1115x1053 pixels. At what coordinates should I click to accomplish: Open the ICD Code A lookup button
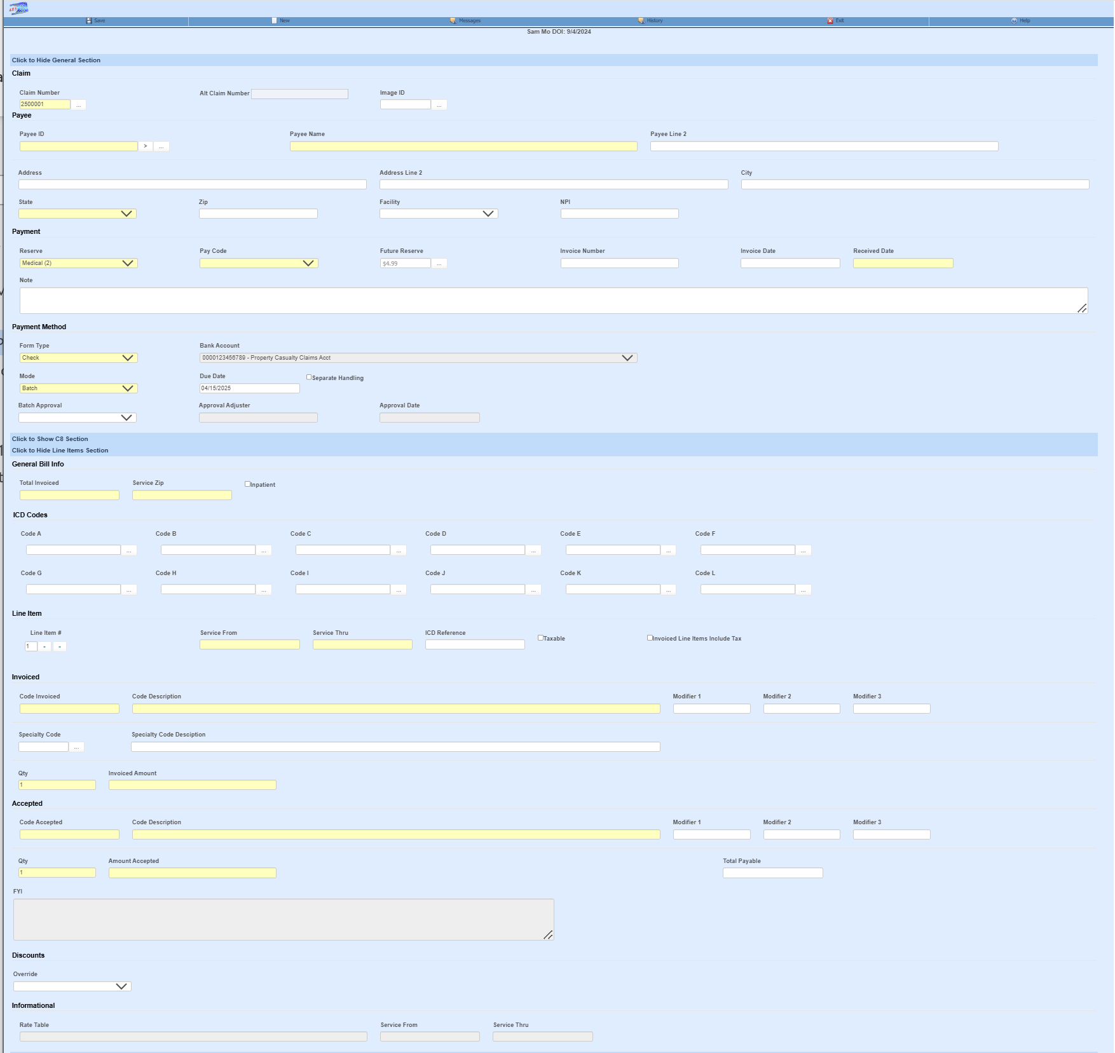click(x=129, y=550)
